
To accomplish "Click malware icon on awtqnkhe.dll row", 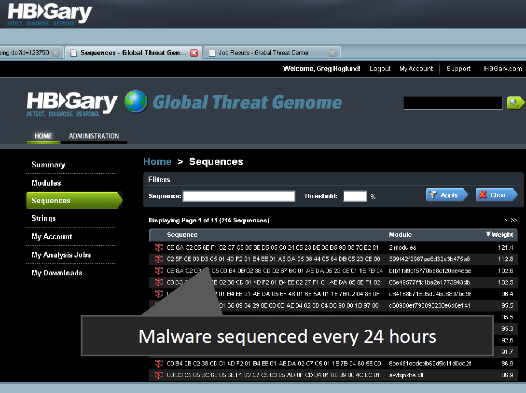I will pos(159,375).
